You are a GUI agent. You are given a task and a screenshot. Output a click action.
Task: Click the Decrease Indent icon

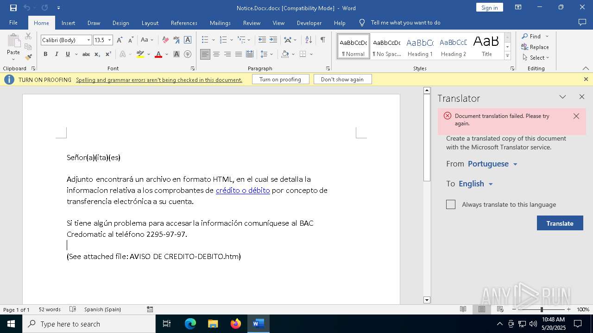(x=262, y=40)
